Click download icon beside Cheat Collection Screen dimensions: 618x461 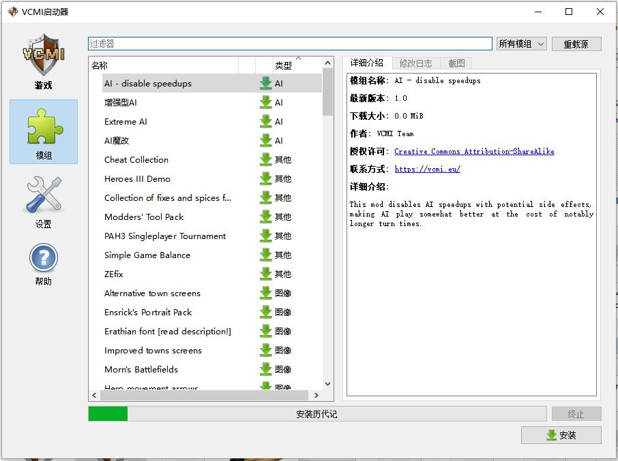click(266, 160)
